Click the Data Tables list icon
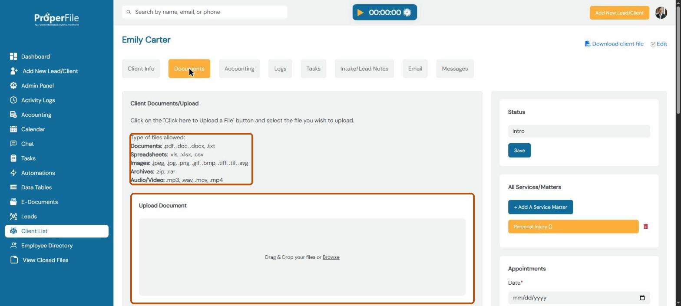Screen dimensions: 681x306 (13, 187)
